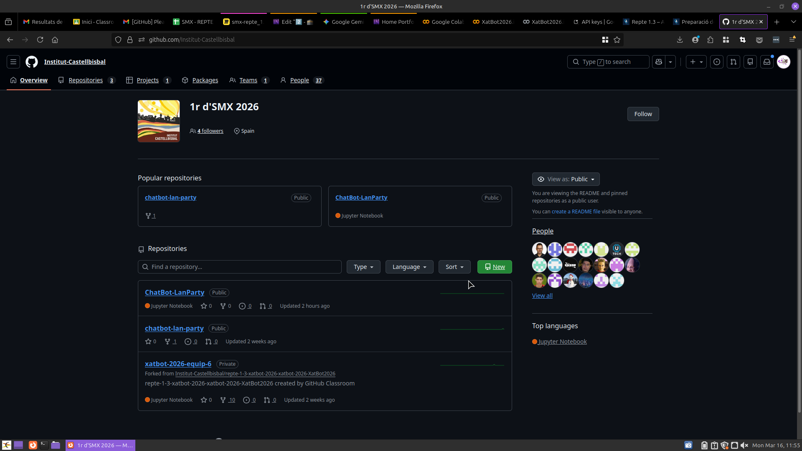Viewport: 802px width, 451px height.
Task: Click the Institut Castellbisbal organization avatar image
Action: (x=159, y=121)
